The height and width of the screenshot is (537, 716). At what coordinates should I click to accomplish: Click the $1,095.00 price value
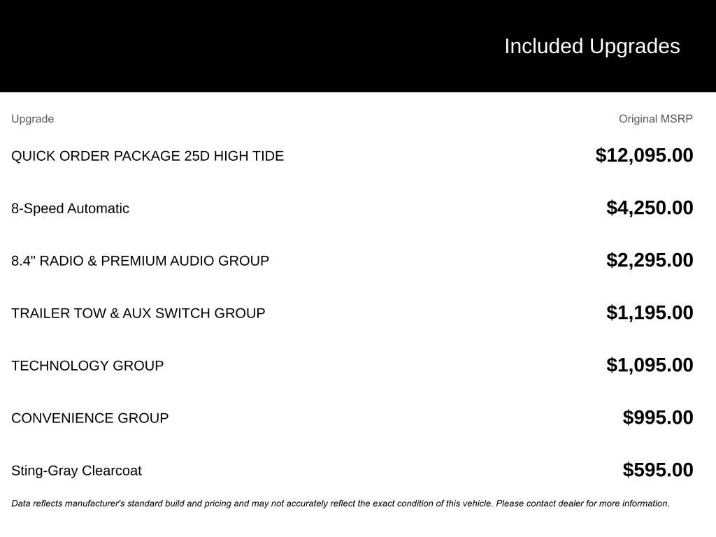pyautogui.click(x=650, y=365)
